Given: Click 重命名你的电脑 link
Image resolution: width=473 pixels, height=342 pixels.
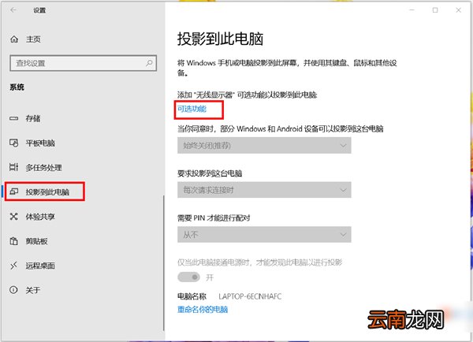Looking at the screenshot, I should [x=203, y=310].
